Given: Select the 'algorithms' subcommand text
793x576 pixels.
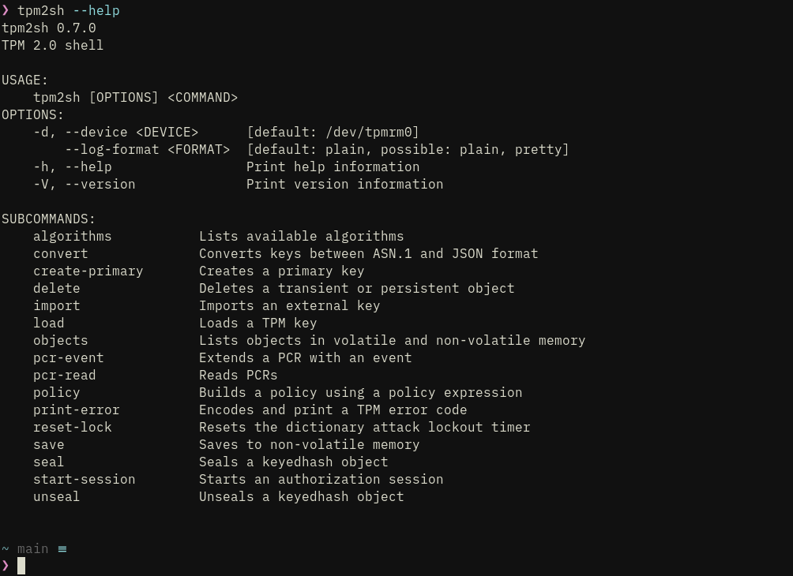Looking at the screenshot, I should (73, 237).
